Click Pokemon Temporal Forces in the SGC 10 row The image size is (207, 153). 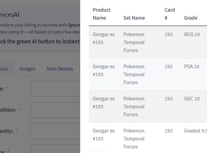(134, 107)
